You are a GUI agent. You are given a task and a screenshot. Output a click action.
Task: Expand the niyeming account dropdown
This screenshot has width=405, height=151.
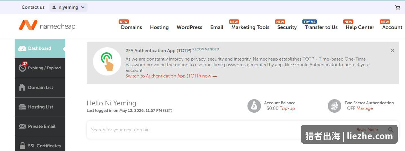pos(68,7)
